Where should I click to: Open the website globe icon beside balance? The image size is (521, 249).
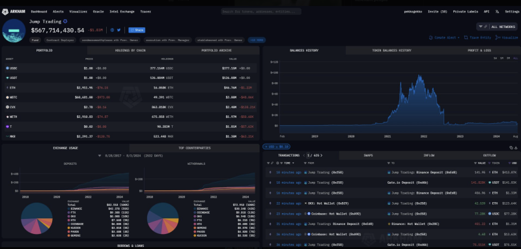coord(112,30)
